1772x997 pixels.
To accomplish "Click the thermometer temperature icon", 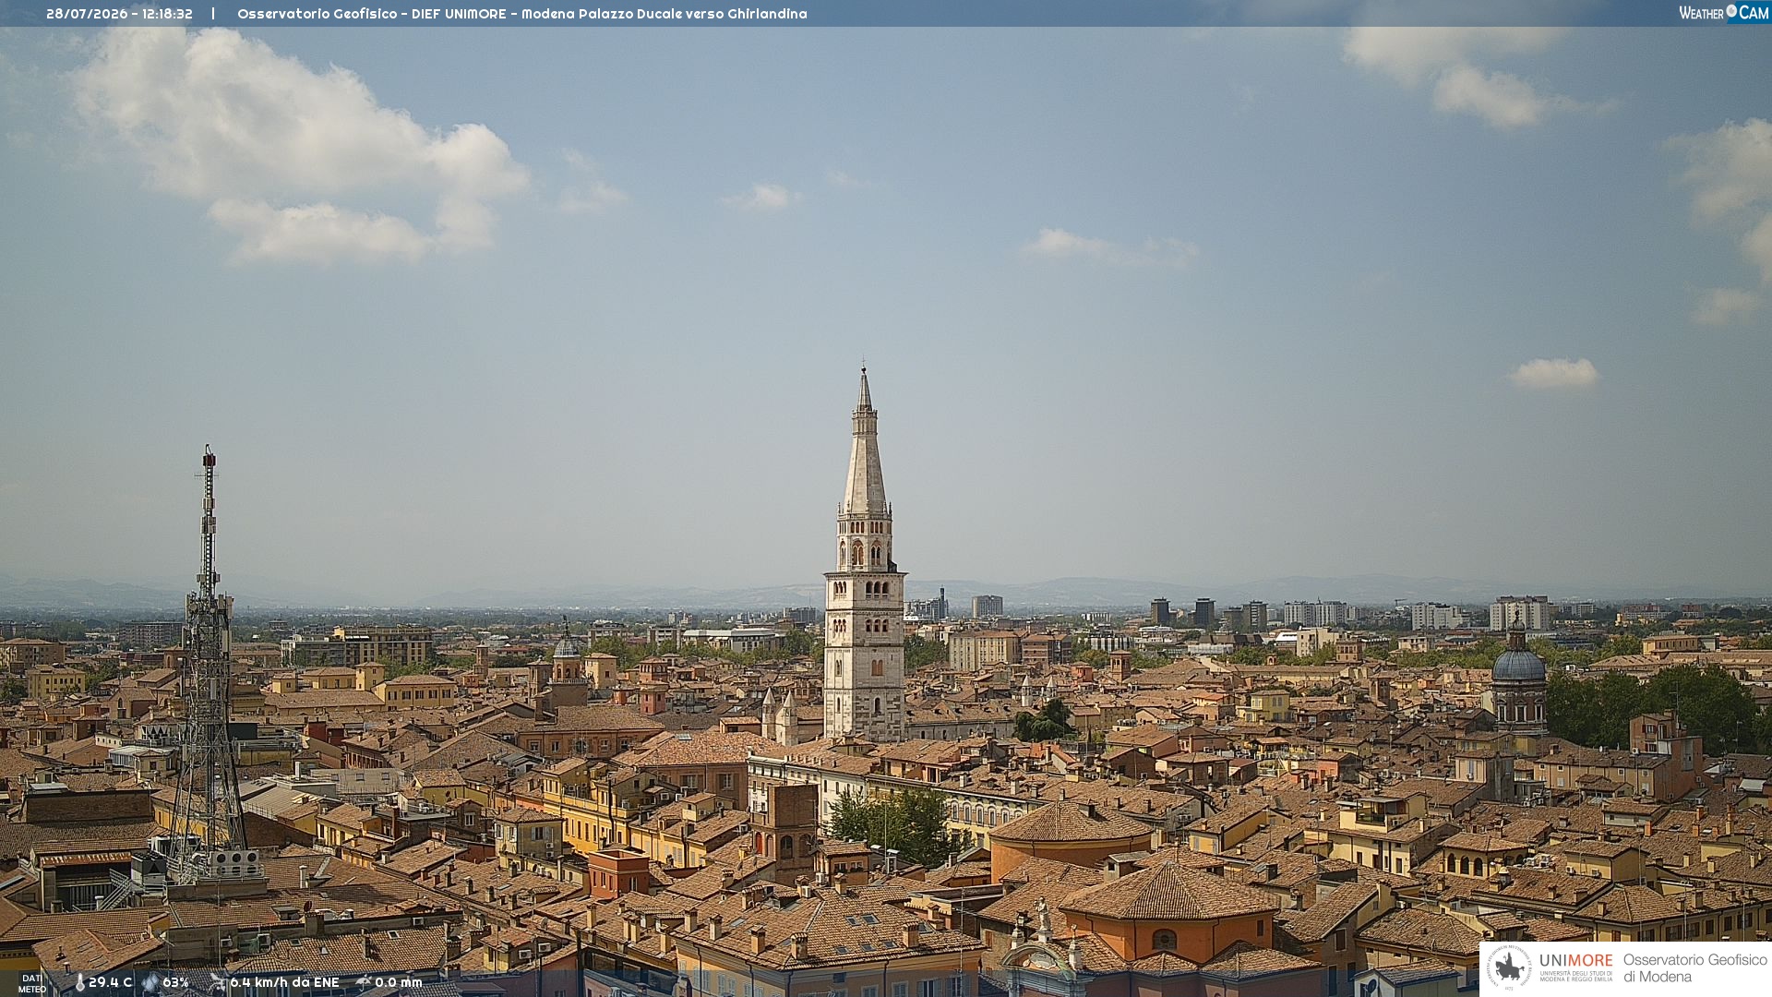I will pos(79,982).
